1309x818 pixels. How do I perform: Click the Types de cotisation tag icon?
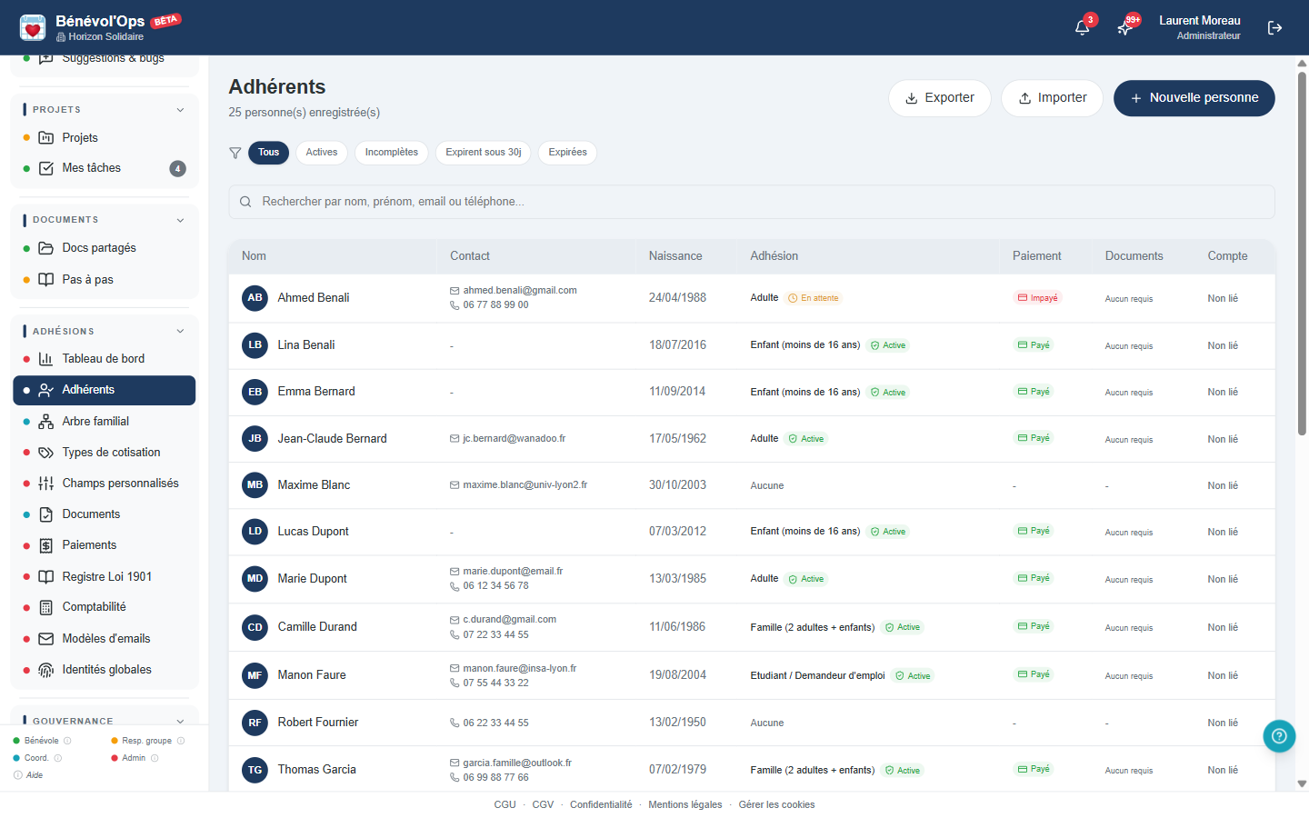click(46, 453)
